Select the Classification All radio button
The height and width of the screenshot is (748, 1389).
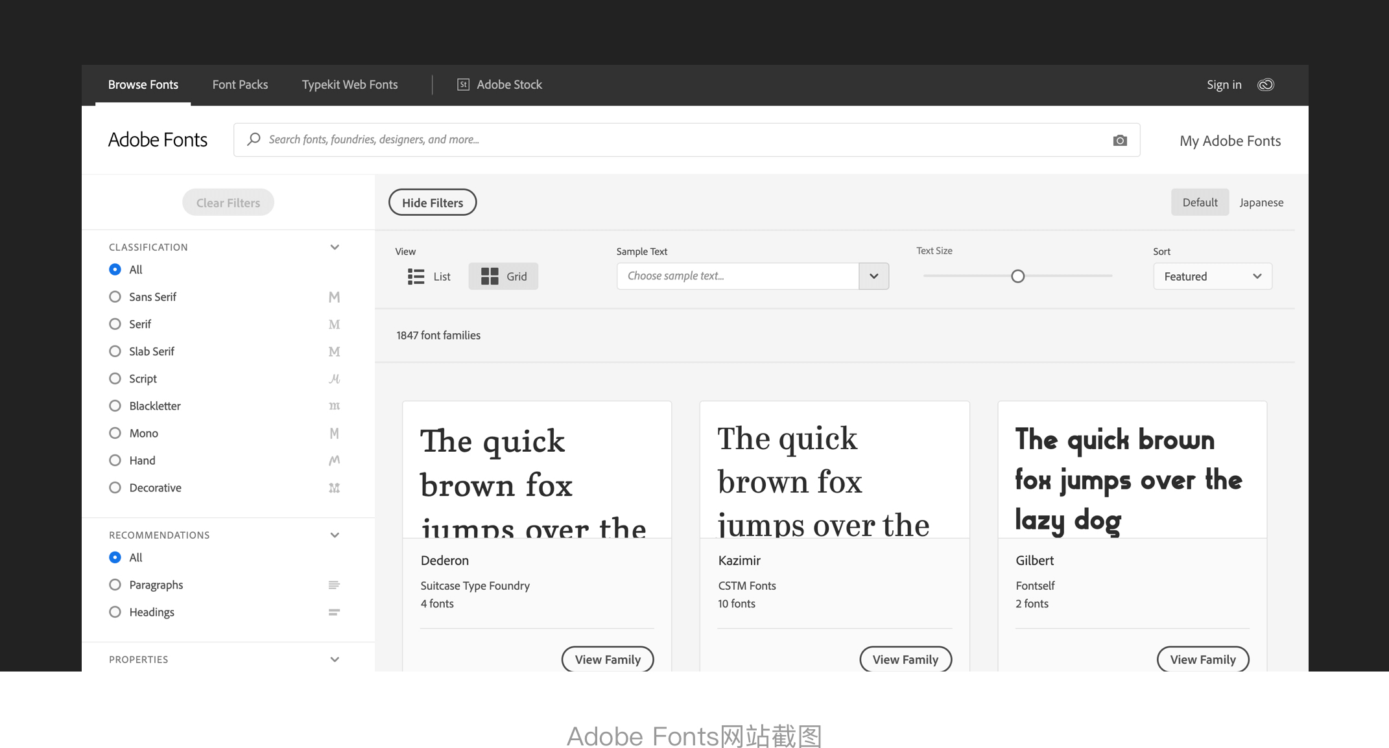coord(115,270)
